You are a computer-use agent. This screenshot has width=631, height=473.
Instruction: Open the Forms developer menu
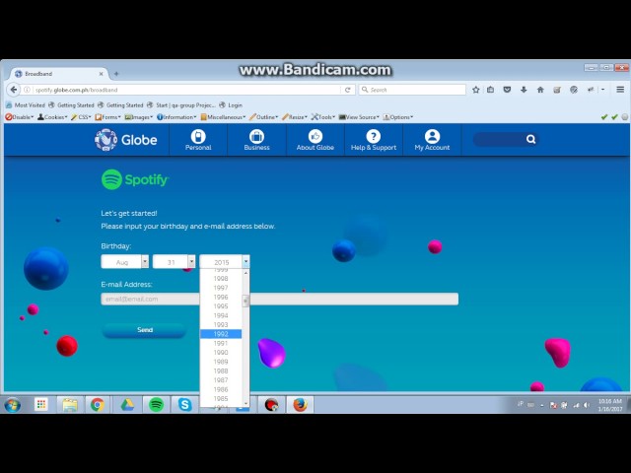click(x=107, y=117)
